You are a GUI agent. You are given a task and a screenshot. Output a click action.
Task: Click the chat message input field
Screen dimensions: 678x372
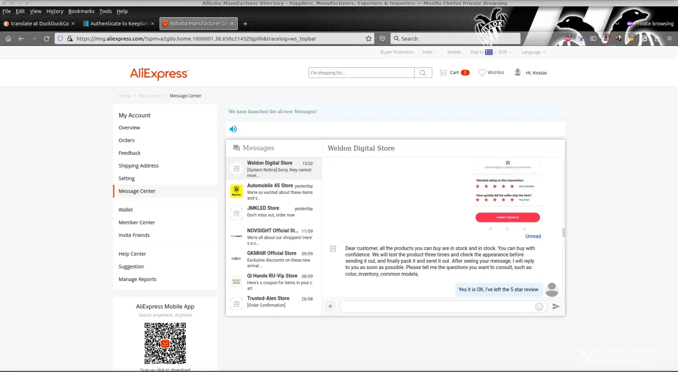[x=437, y=307]
